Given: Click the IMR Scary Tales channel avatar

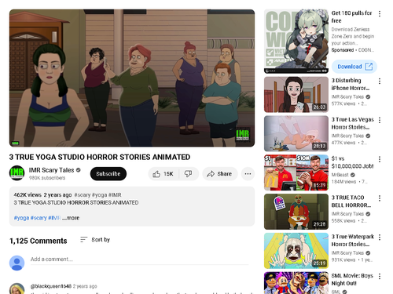Looking at the screenshot, I should (17, 173).
